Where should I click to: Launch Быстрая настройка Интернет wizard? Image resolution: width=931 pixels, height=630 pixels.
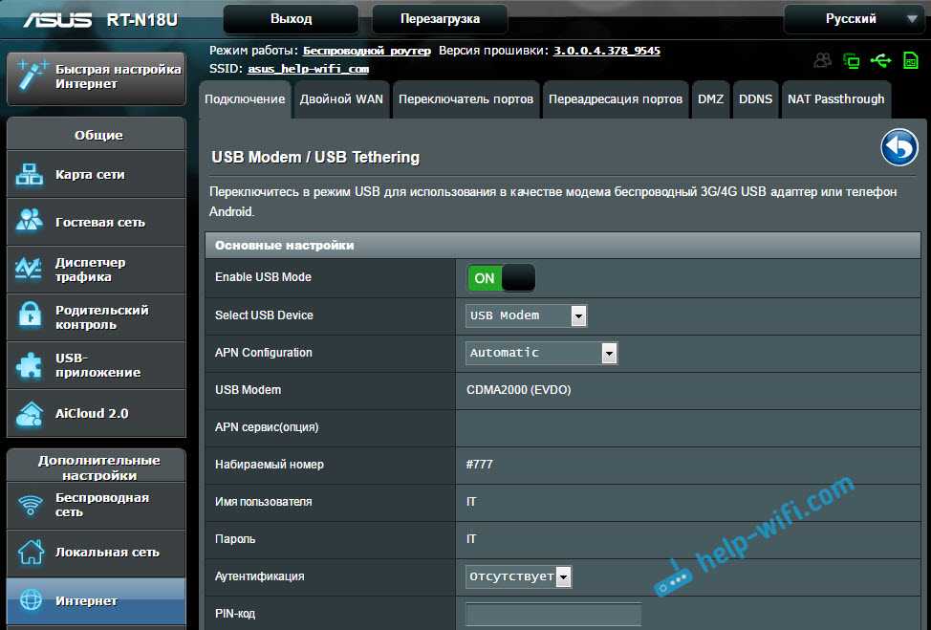[x=96, y=77]
